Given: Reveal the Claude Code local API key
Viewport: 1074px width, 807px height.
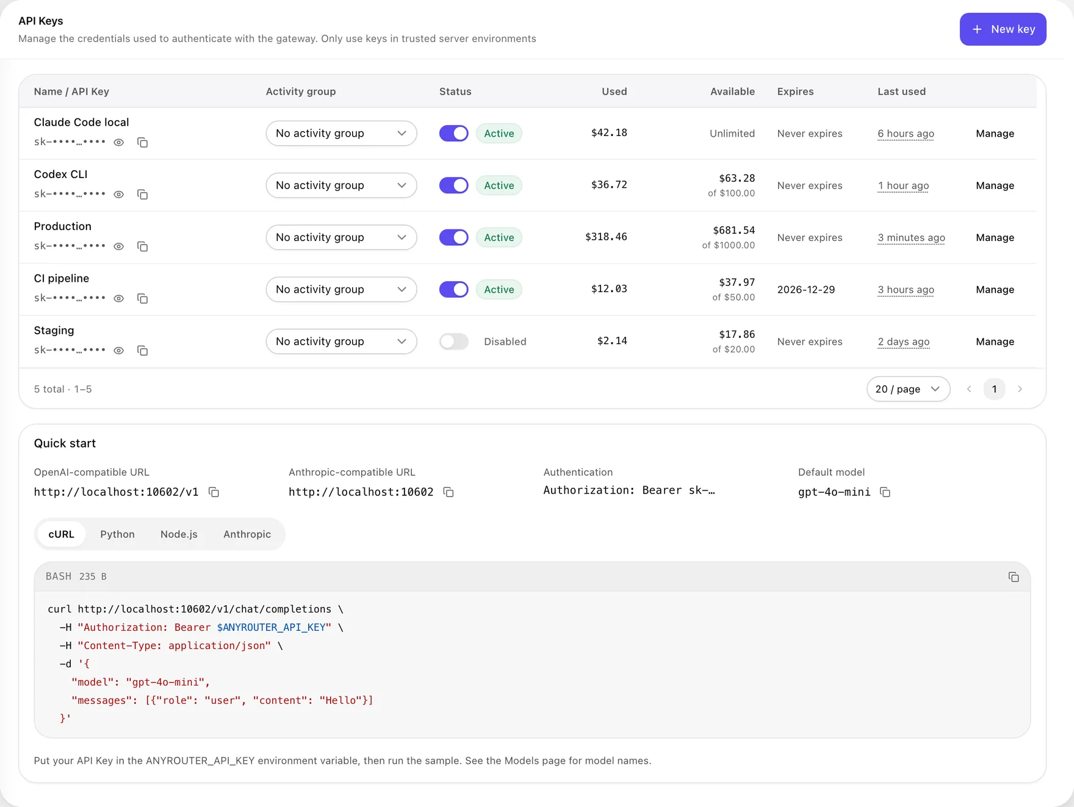Looking at the screenshot, I should coord(119,142).
